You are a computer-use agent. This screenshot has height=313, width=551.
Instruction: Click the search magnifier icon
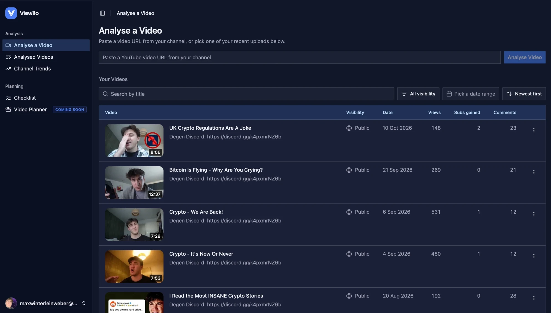coord(105,94)
